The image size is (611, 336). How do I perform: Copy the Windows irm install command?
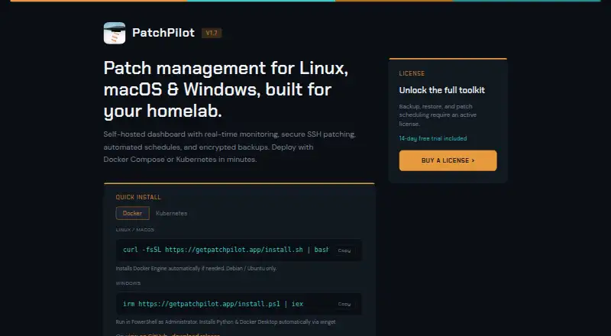coord(344,304)
